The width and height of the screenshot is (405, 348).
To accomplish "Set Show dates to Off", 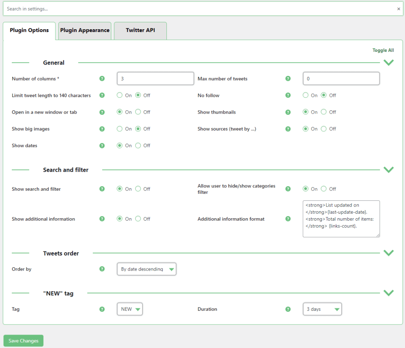I will pos(138,146).
